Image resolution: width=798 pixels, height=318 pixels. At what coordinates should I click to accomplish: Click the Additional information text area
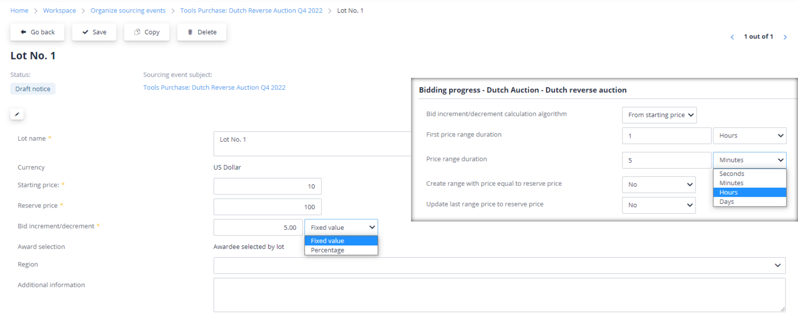(499, 295)
